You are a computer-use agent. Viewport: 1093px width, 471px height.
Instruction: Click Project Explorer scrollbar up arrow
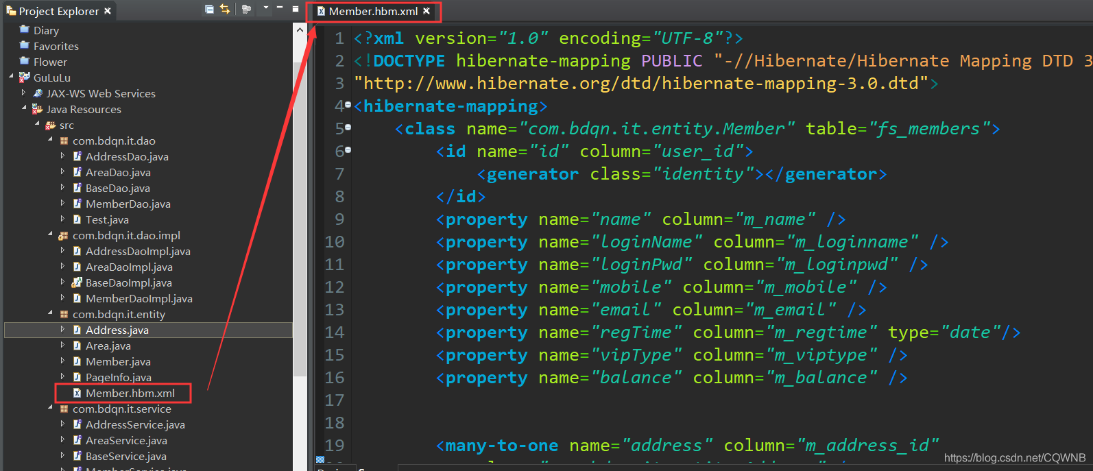pos(300,30)
